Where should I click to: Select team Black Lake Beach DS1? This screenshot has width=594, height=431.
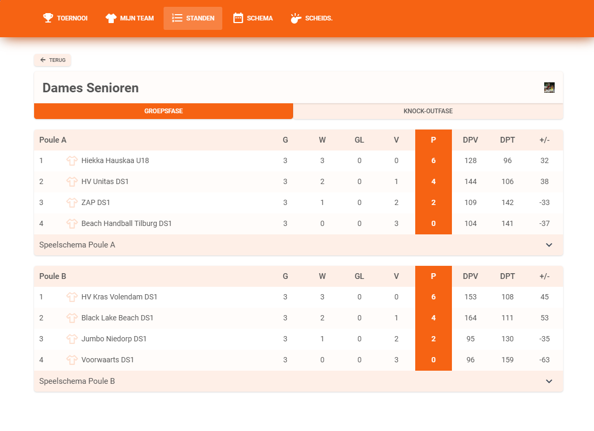pos(117,318)
